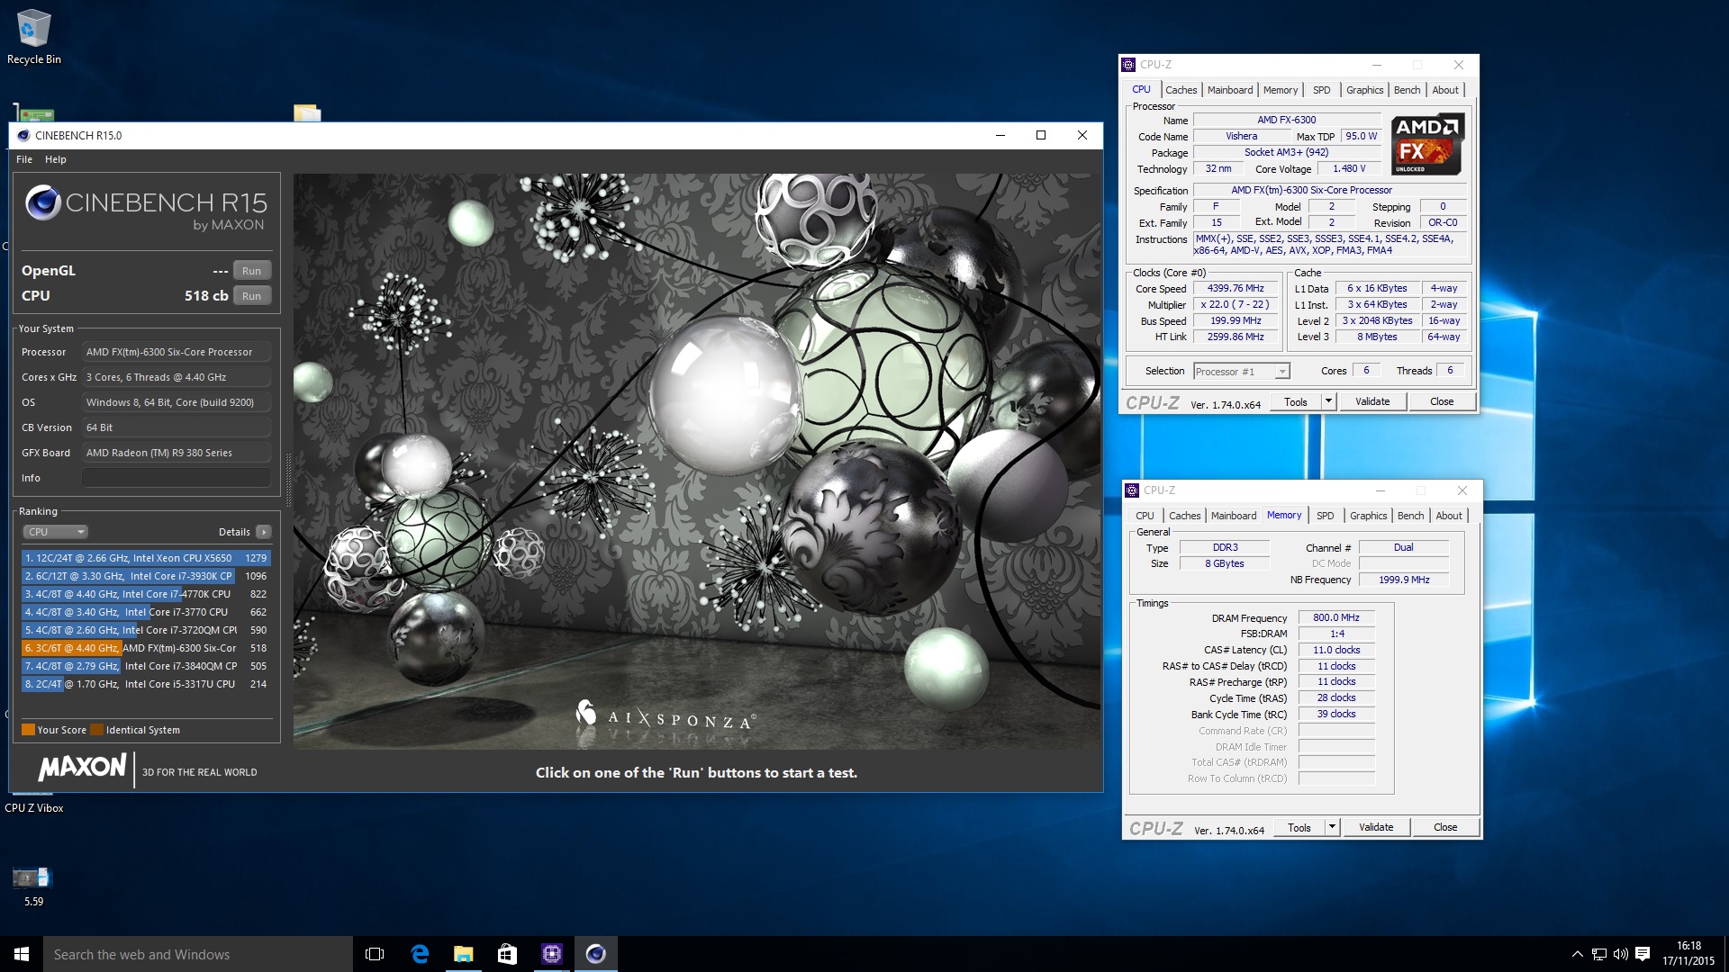Switch to Caches tab in top CPU-Z window

point(1181,90)
